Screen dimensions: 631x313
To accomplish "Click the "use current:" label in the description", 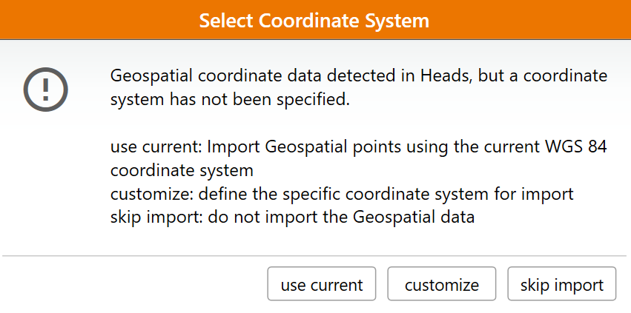I will point(156,147).
